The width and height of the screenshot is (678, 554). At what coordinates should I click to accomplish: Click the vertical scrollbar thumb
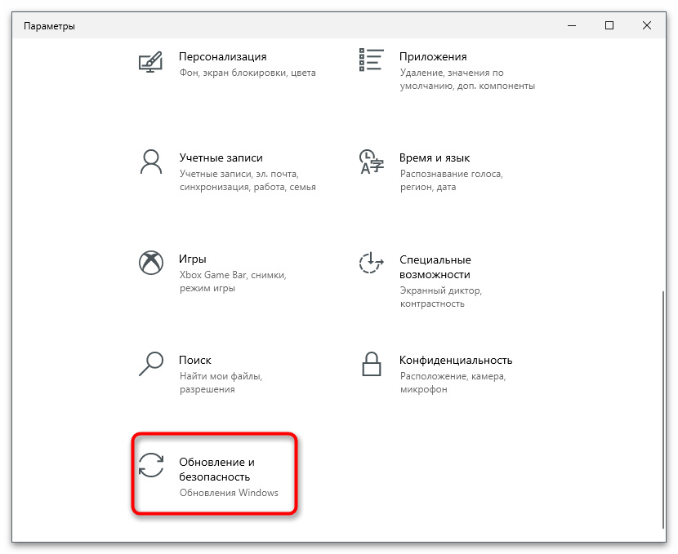coord(662,410)
